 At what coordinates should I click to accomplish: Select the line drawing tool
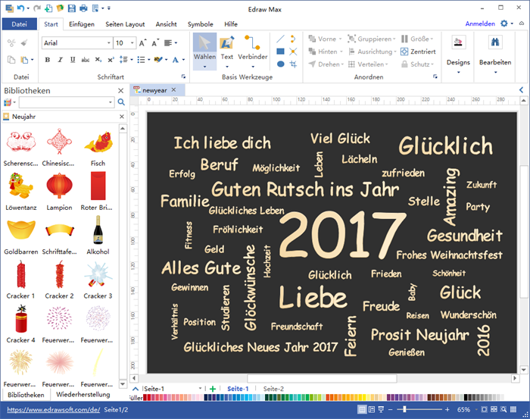[280, 39]
